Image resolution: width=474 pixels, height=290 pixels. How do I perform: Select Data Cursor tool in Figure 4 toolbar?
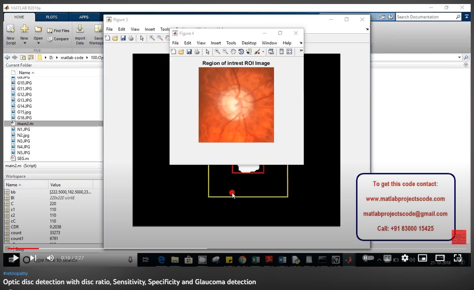[x=249, y=52]
